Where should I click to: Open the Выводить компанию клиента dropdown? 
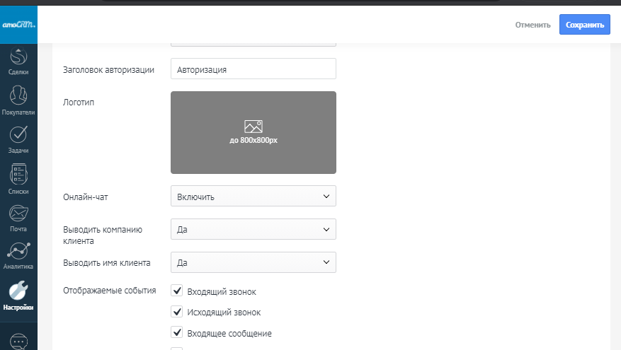[x=253, y=229]
